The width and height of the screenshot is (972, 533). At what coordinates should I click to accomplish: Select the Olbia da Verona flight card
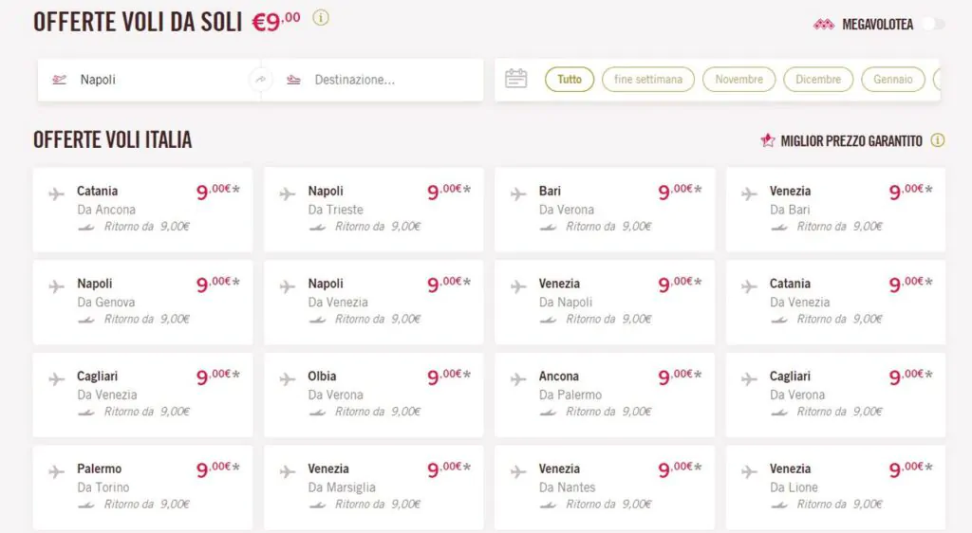tap(374, 395)
